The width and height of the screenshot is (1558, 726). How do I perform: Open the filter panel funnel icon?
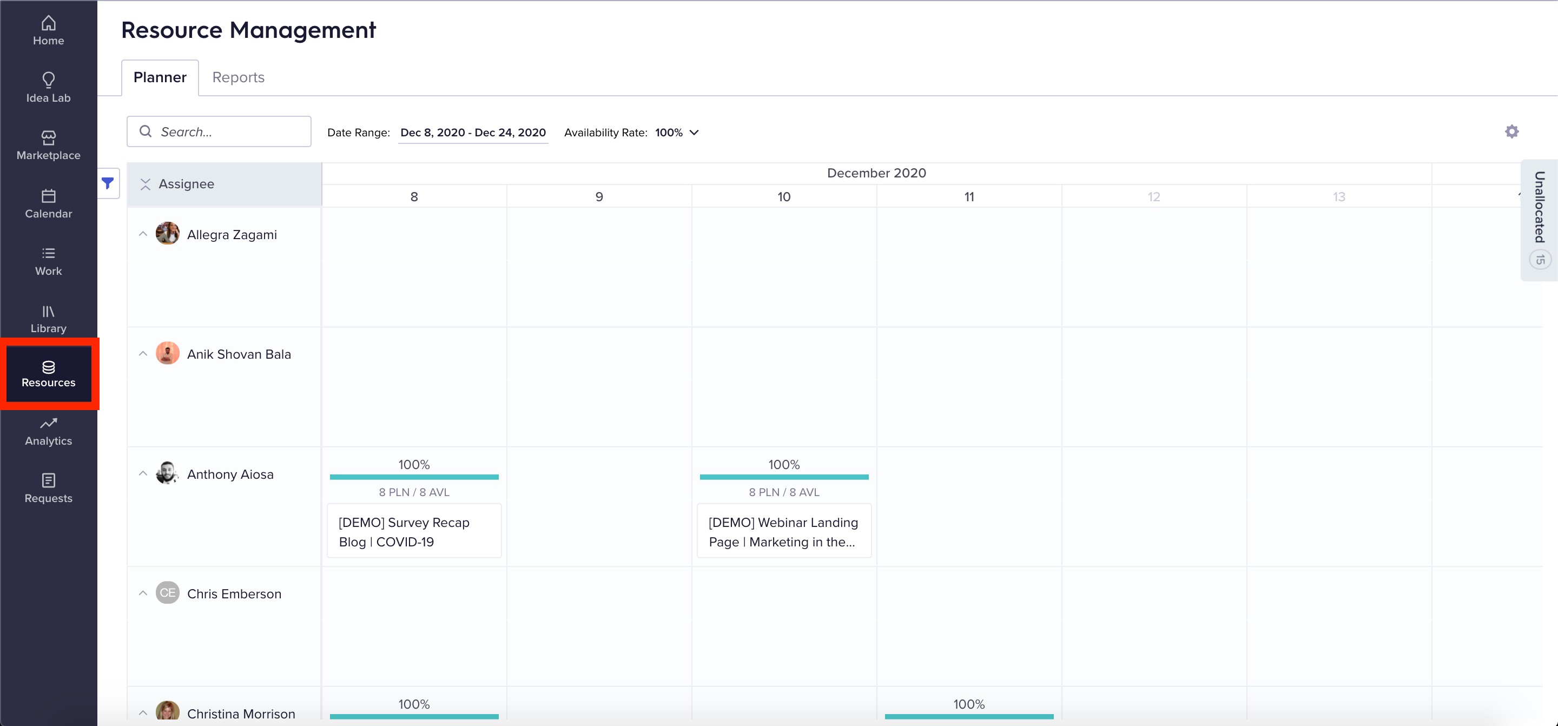tap(108, 183)
